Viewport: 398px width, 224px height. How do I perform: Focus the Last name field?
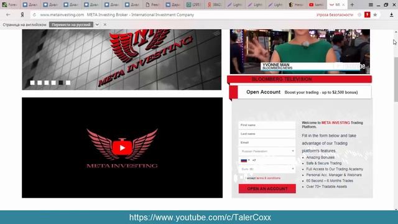[x=267, y=134]
